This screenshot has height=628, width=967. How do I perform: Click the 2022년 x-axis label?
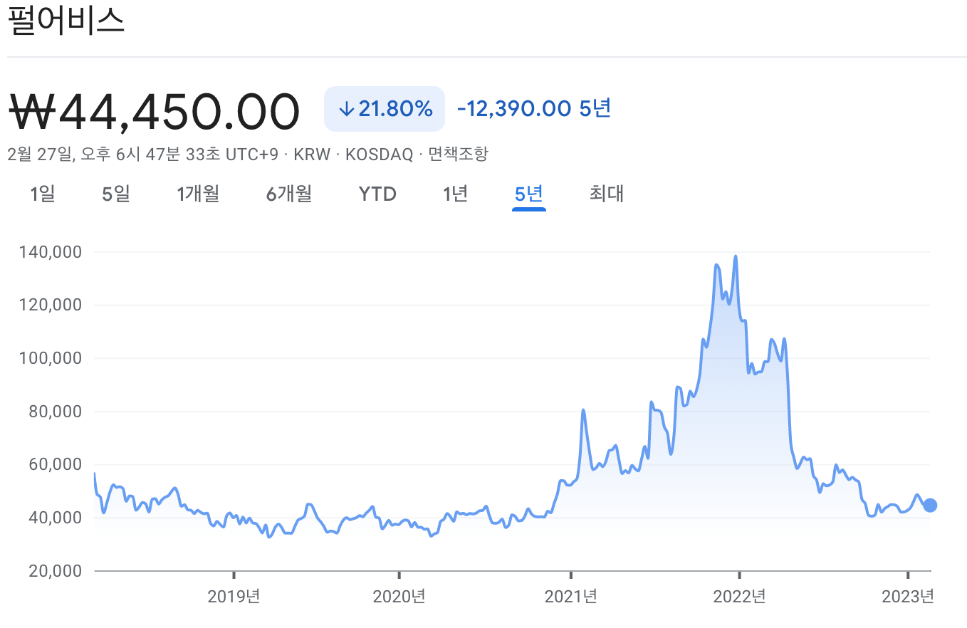(739, 596)
